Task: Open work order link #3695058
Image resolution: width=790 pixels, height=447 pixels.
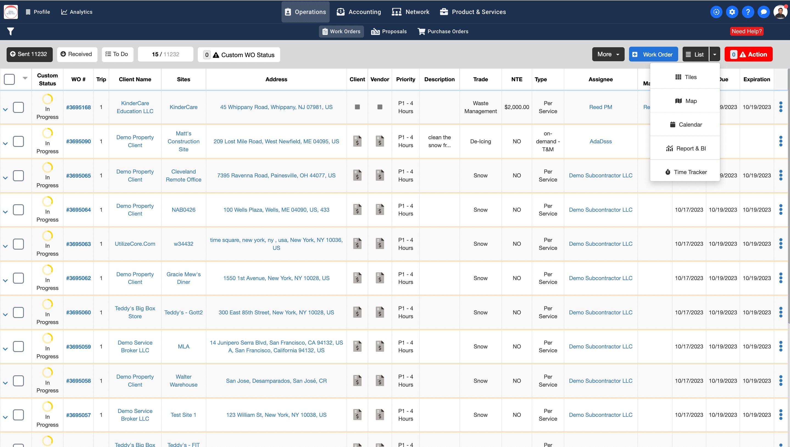Action: [x=78, y=381]
